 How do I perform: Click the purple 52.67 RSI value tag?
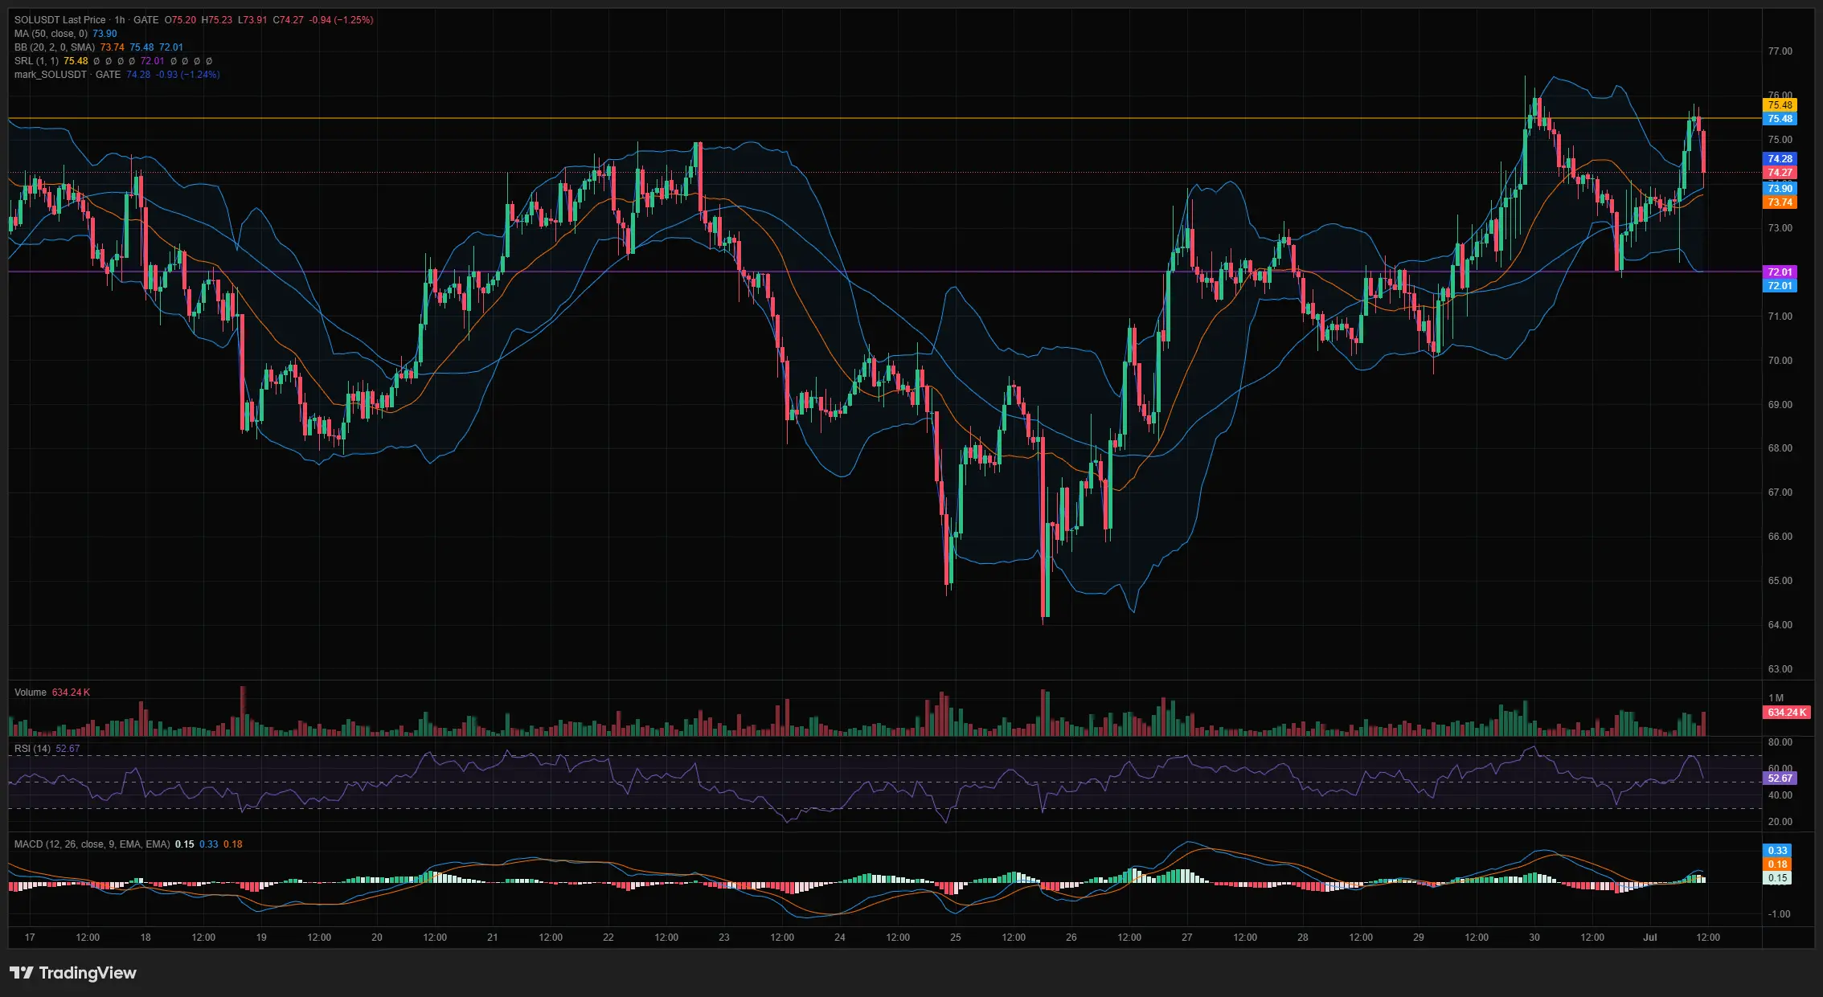1780,778
